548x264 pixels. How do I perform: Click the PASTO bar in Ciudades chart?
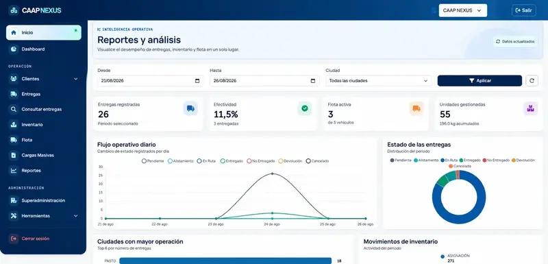click(x=225, y=261)
